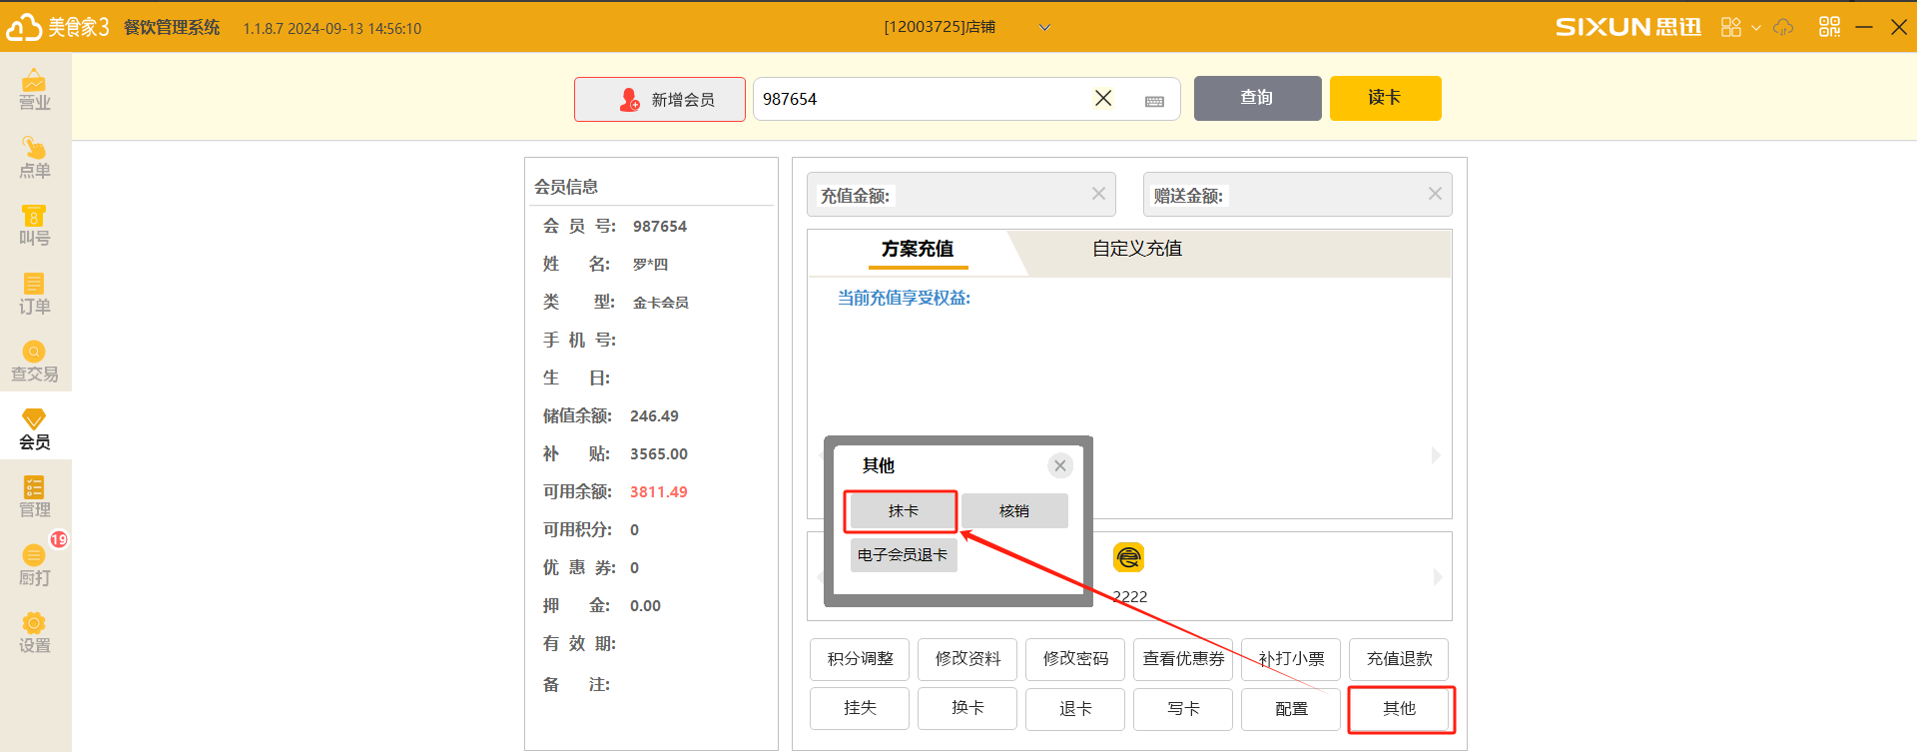Viewport: 1917px width, 752px height.
Task: Open 厨打 kitchen print with badge
Action: 35,565
